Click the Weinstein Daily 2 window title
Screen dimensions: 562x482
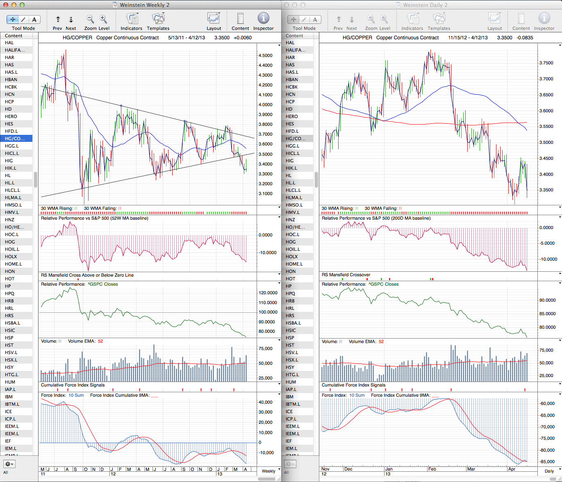pos(425,5)
